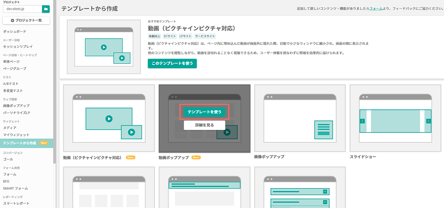Click the large play icon in the 動画（ピクチャインピクチャ対応） card

109,119
